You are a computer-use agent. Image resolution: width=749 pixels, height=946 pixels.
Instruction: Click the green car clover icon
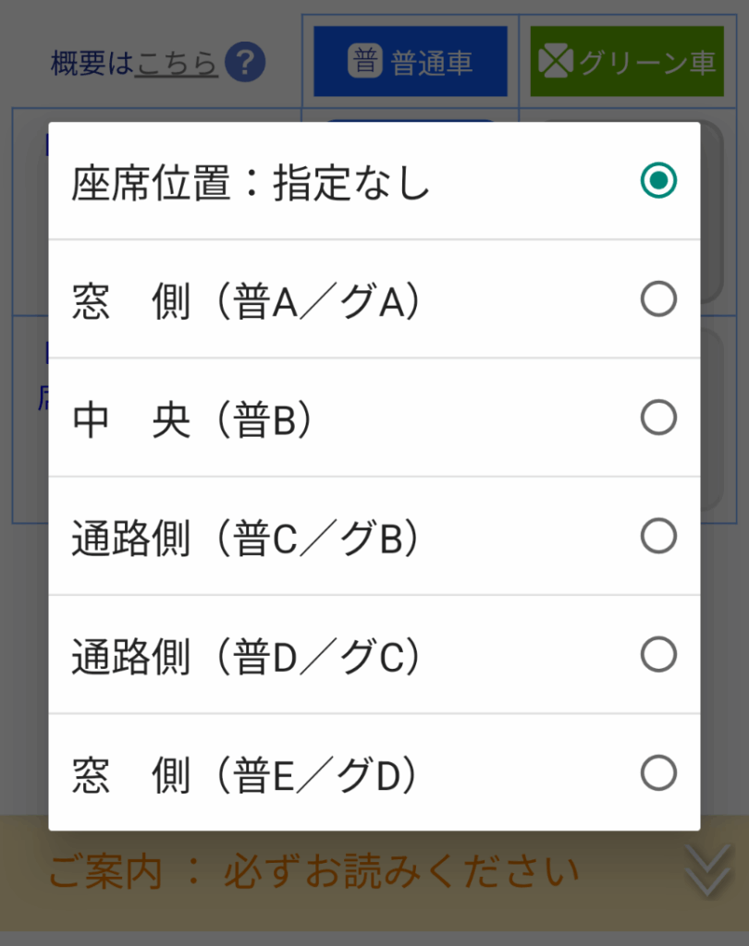point(557,62)
